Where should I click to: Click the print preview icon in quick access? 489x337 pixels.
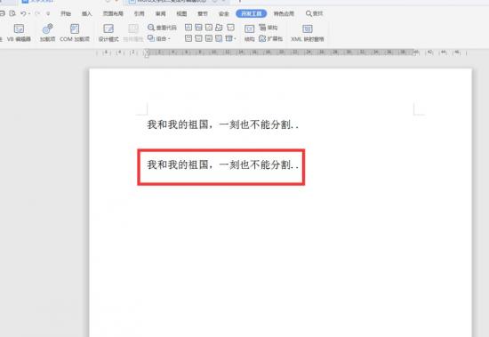pyautogui.click(x=12, y=13)
